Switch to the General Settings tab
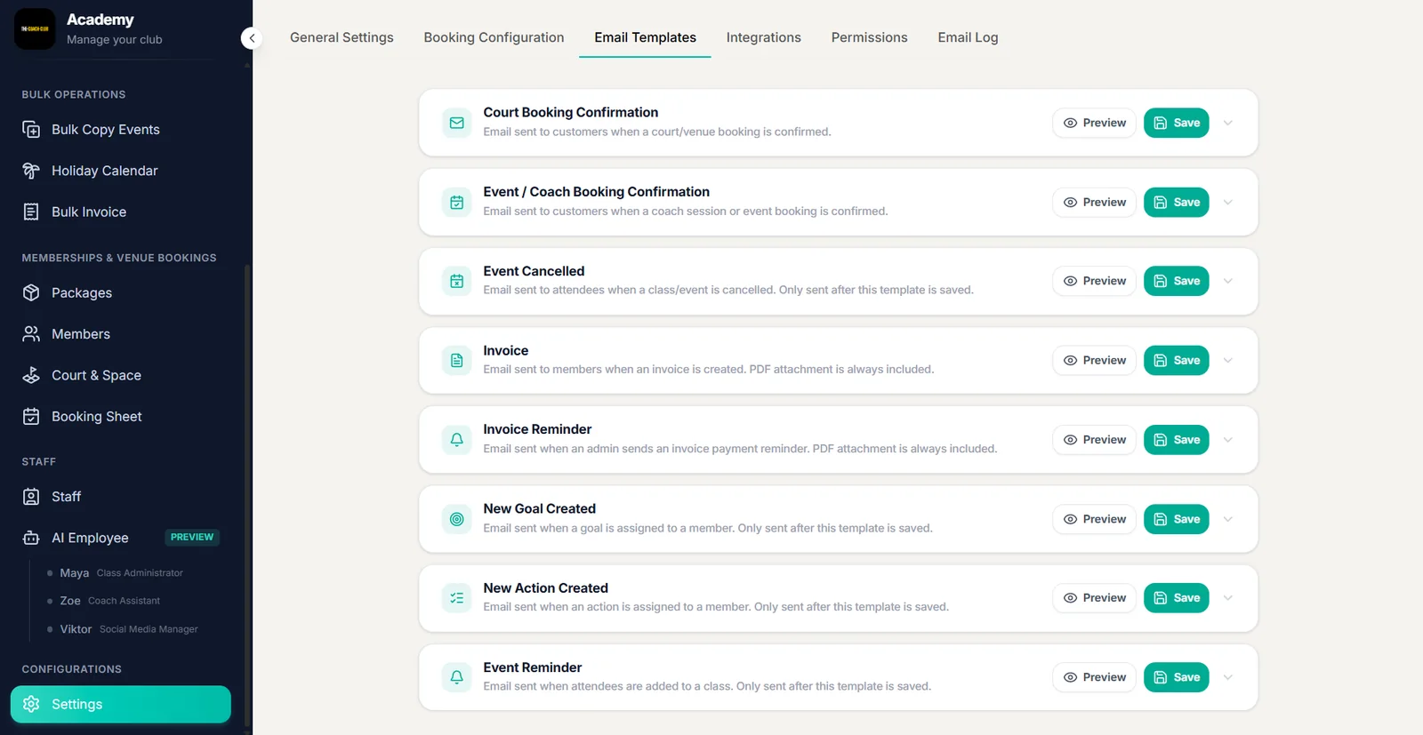This screenshot has height=735, width=1423. [342, 37]
